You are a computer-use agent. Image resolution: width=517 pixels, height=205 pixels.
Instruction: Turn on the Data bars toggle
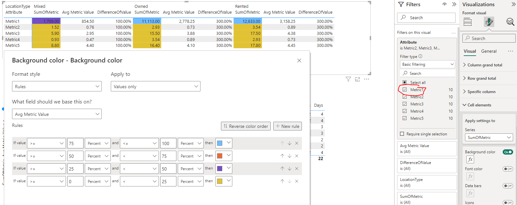pyautogui.click(x=508, y=186)
